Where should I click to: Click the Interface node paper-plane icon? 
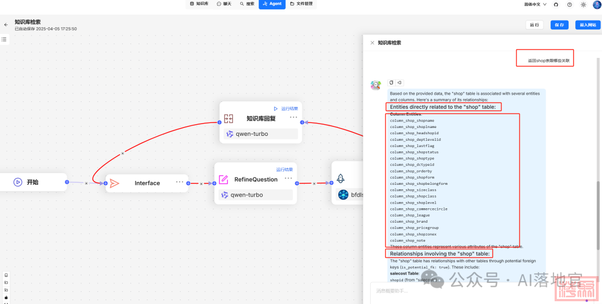coord(114,183)
